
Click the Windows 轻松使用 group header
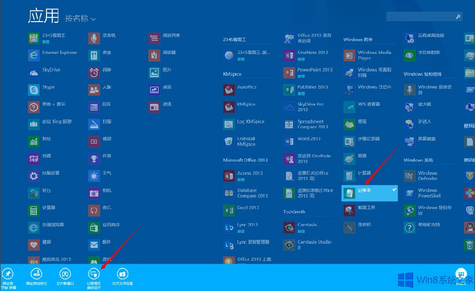422,74
